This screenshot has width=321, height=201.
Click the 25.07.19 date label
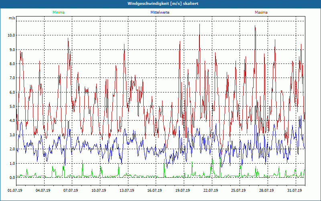coord(238,191)
